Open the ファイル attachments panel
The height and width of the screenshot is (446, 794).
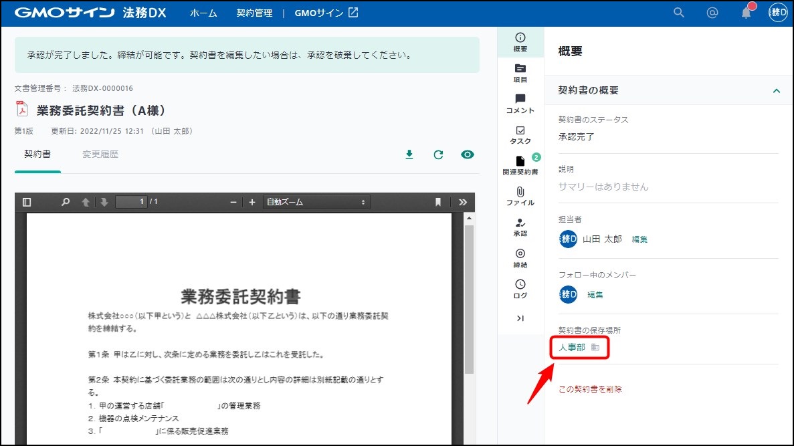(x=520, y=197)
